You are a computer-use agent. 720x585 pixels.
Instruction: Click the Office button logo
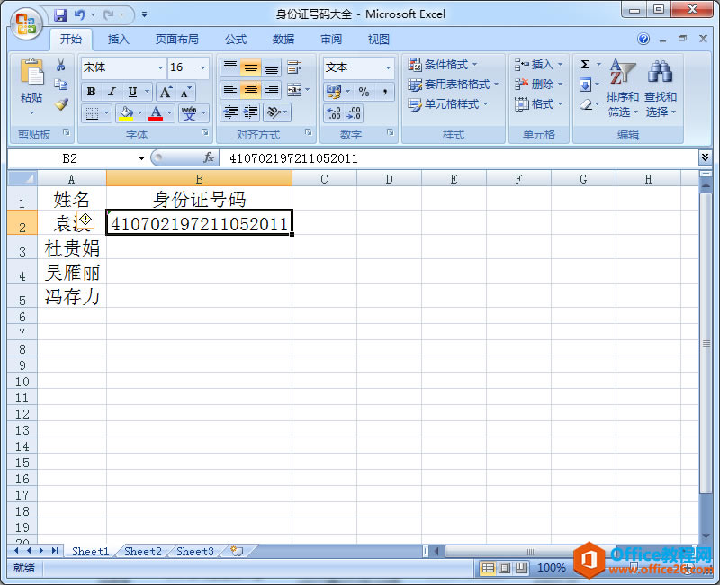click(26, 23)
